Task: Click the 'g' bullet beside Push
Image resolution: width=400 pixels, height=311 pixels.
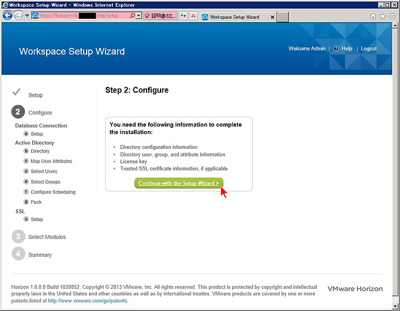Action: tap(26, 202)
